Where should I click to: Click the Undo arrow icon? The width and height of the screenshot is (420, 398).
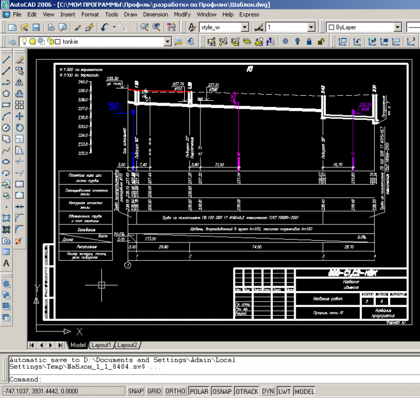point(104,27)
